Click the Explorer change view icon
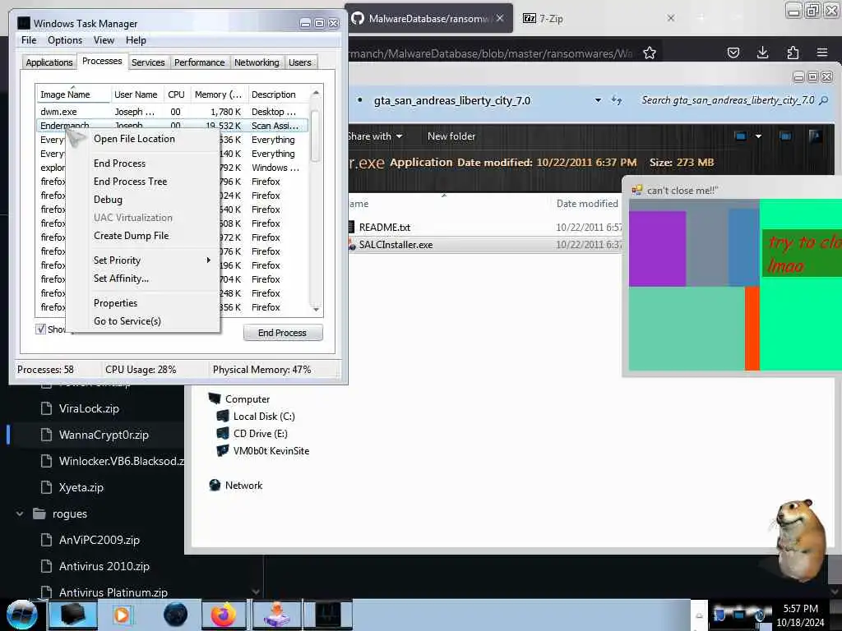 (741, 136)
